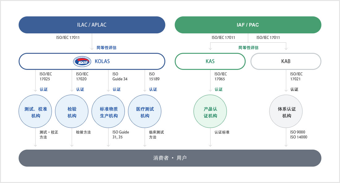Click the KOLAS logo emblem
Viewport: 340px width, 183px height.
tap(82, 62)
